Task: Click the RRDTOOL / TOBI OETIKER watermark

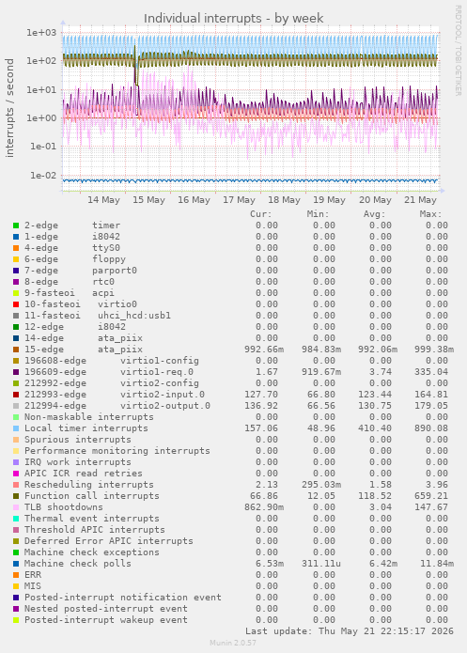Action: click(x=458, y=51)
